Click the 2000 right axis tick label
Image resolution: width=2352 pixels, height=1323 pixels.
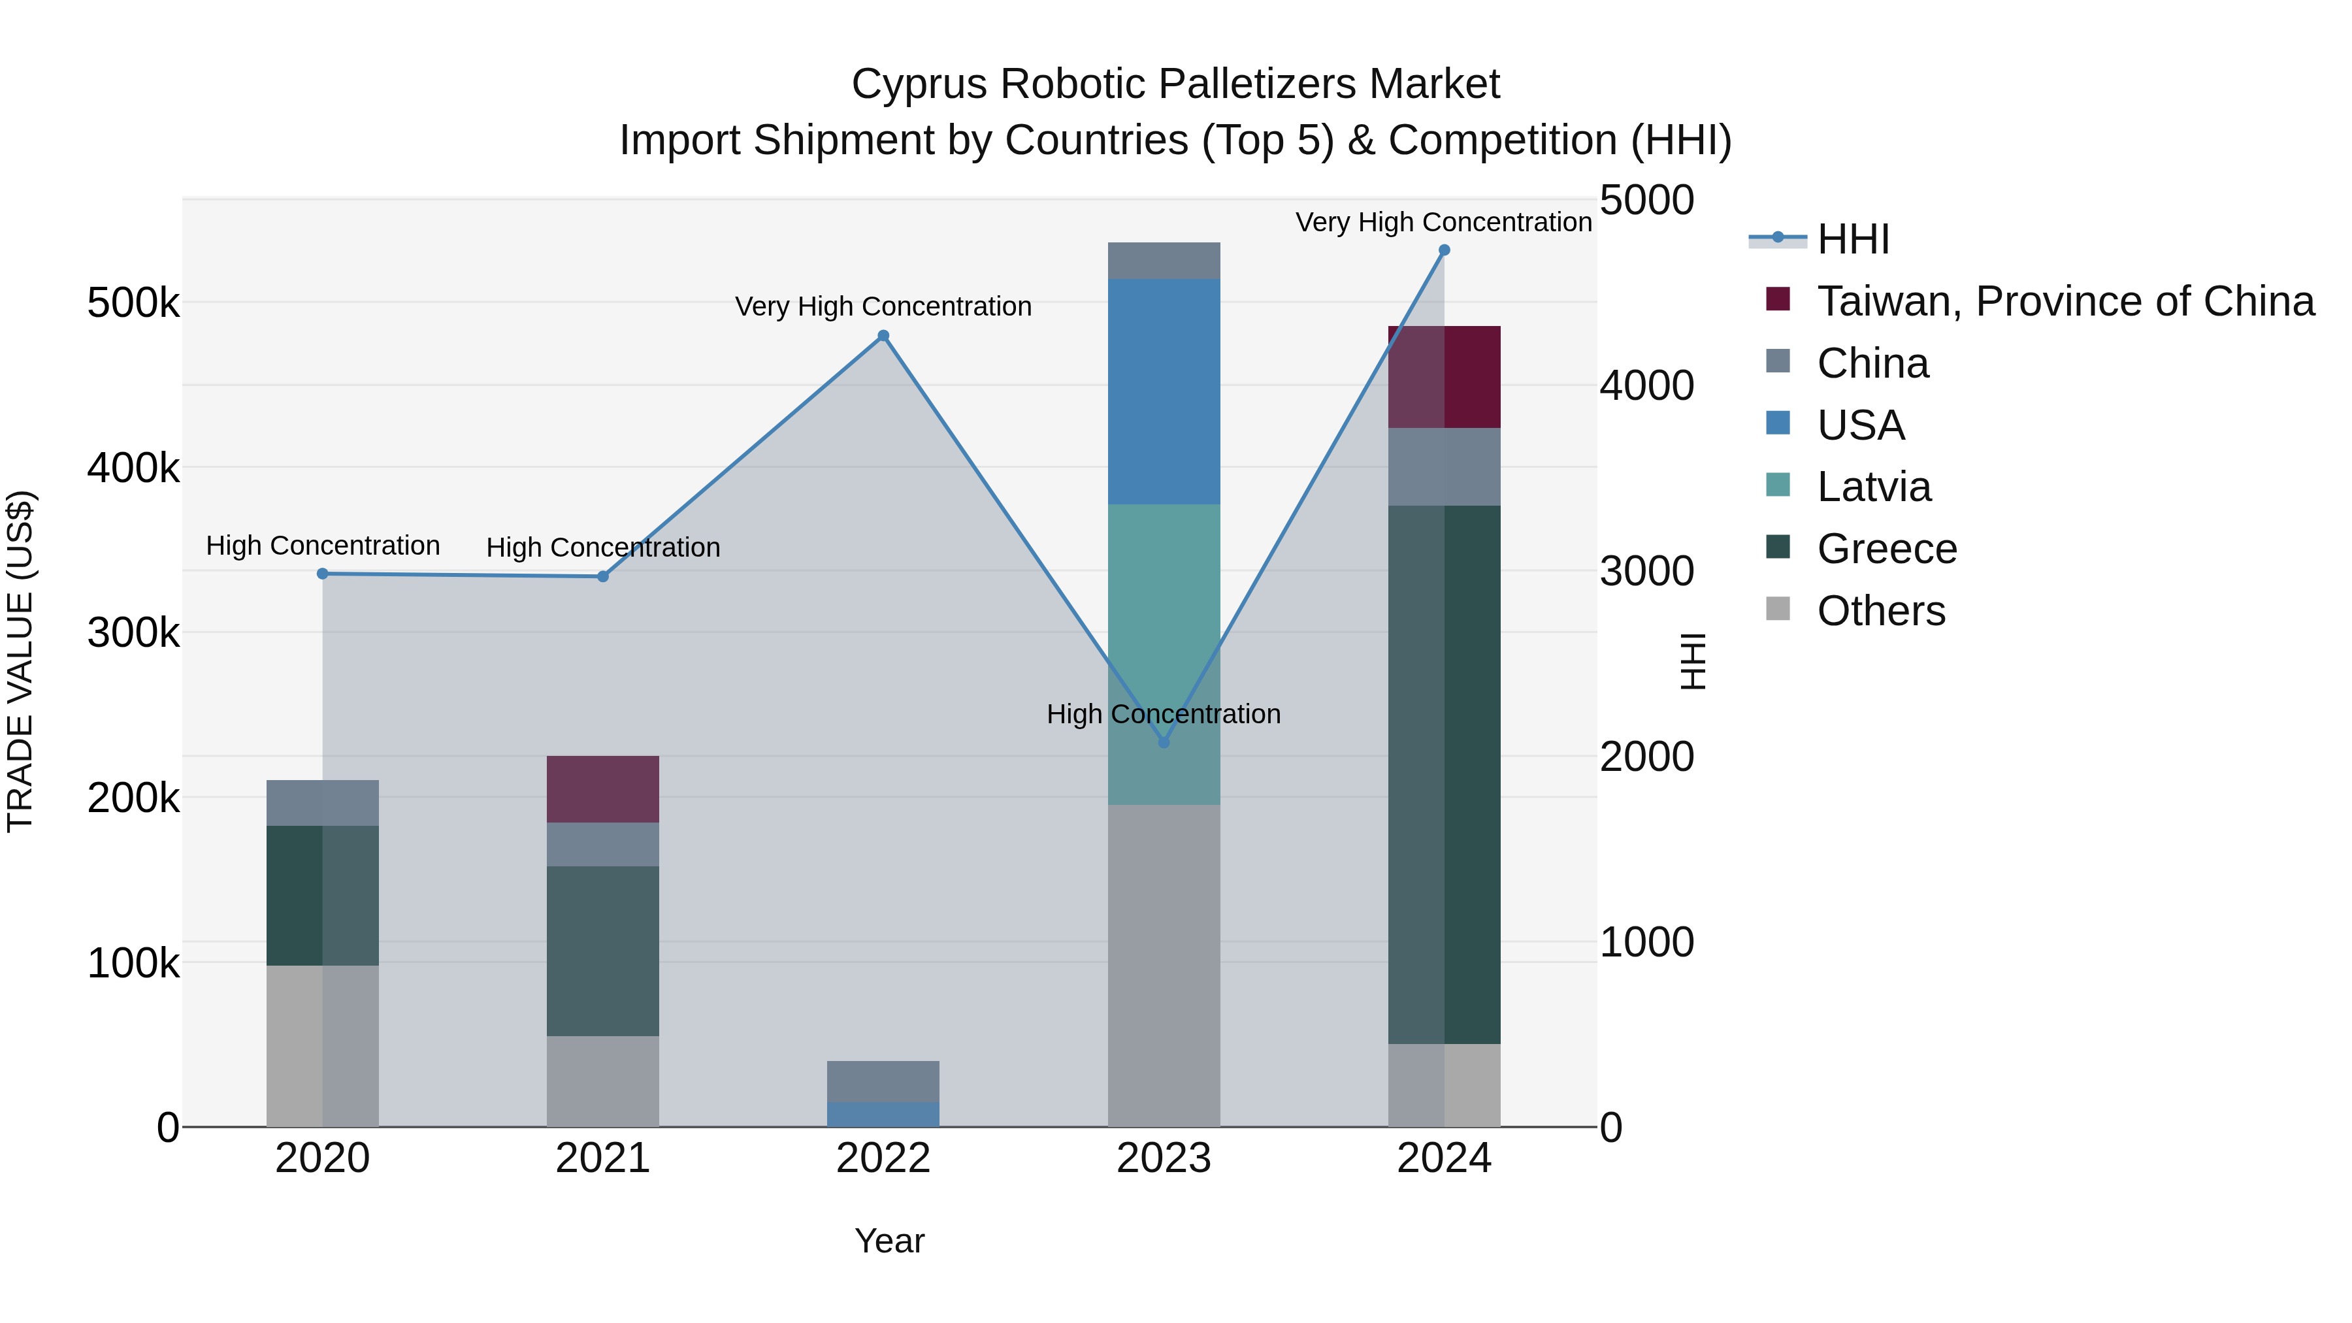pos(1647,757)
